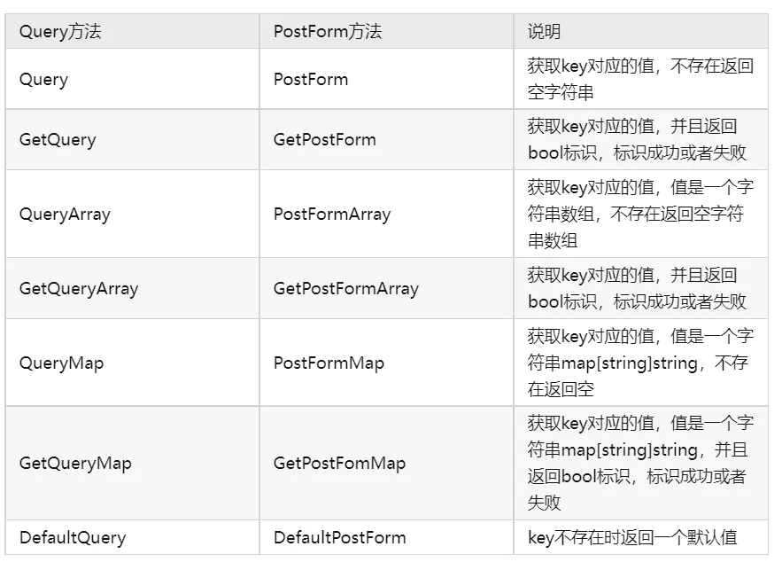Select the QueryMap cell
Viewport: 782px width, 570px height.
click(x=132, y=363)
